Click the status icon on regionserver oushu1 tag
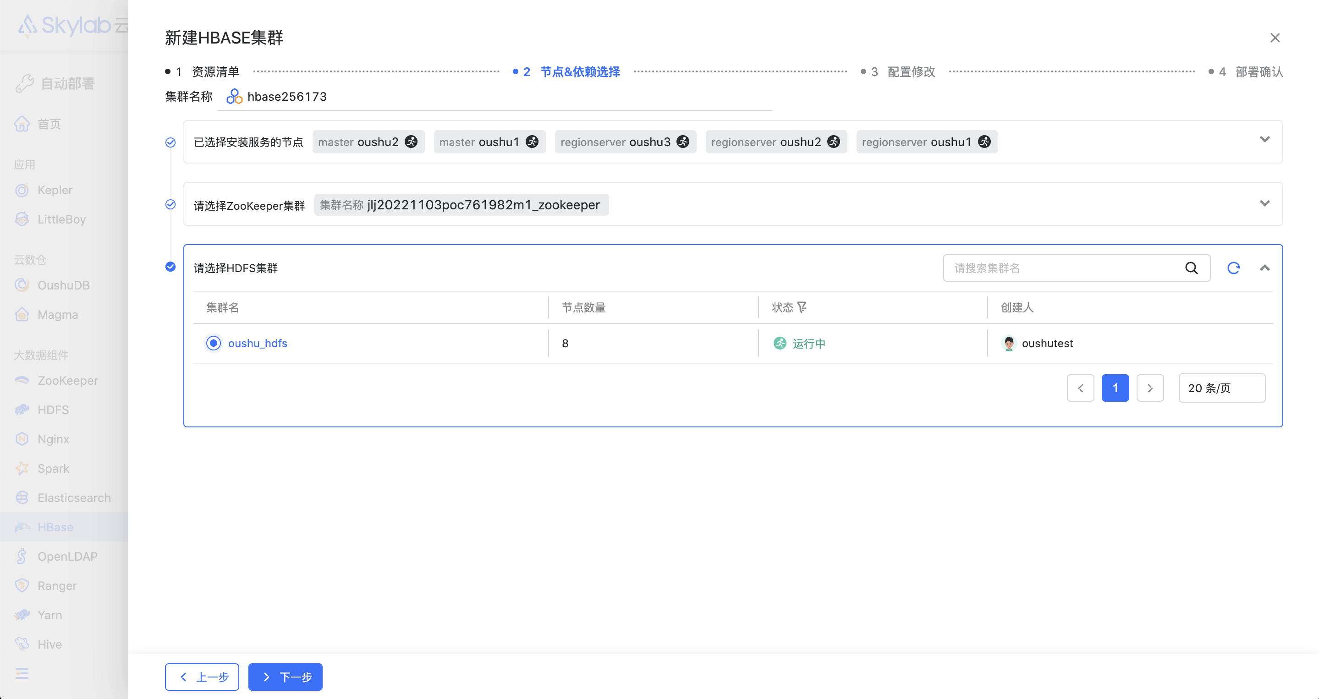Image resolution: width=1319 pixels, height=699 pixels. (984, 142)
